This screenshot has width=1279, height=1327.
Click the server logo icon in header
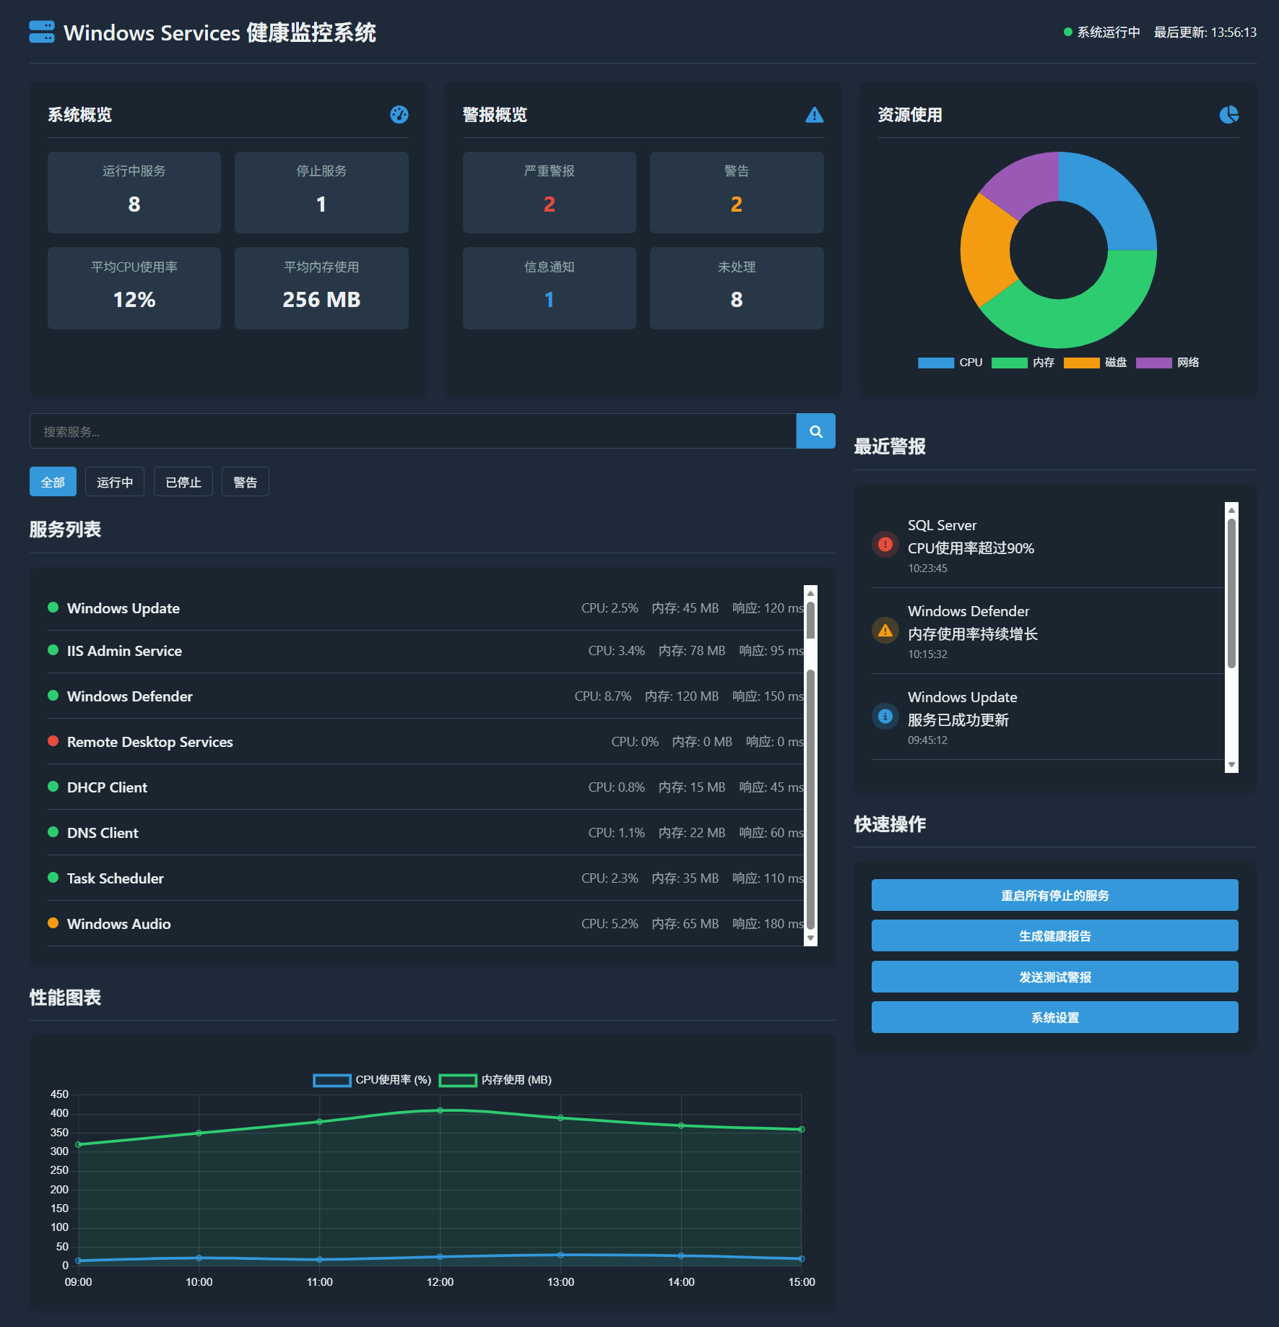42,33
